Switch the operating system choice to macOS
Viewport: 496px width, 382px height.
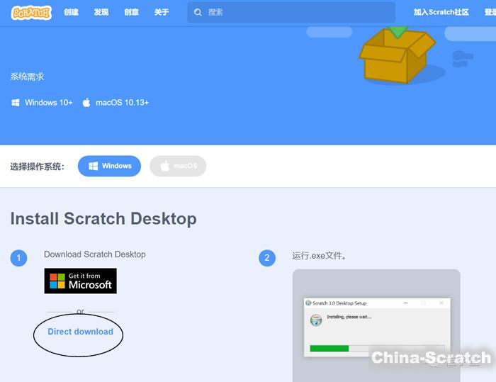(x=178, y=166)
